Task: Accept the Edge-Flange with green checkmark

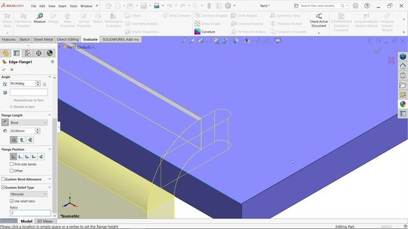Action: tap(4, 69)
